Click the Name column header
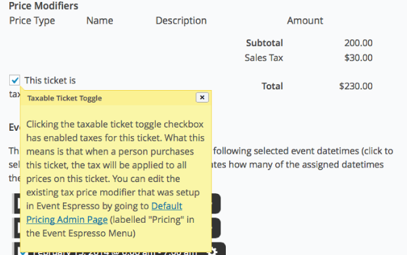The width and height of the screenshot is (407, 255). [x=100, y=20]
